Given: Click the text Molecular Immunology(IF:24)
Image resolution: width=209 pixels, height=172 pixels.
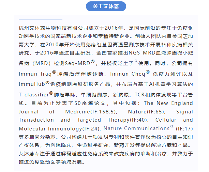Looking at the screenshot, I should pos(60,129).
